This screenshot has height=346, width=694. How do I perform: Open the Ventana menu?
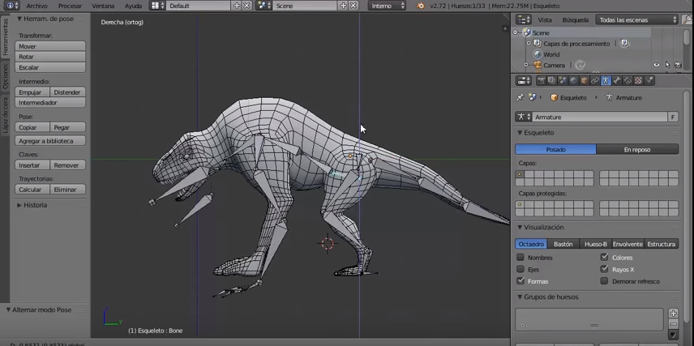103,6
